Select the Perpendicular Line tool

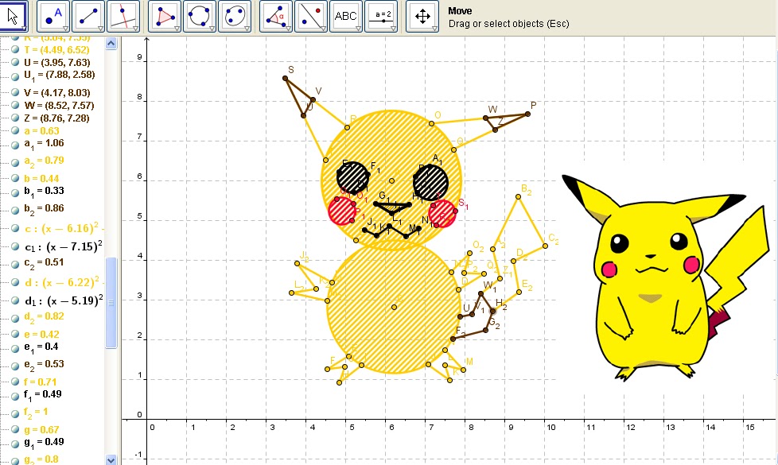(x=123, y=16)
